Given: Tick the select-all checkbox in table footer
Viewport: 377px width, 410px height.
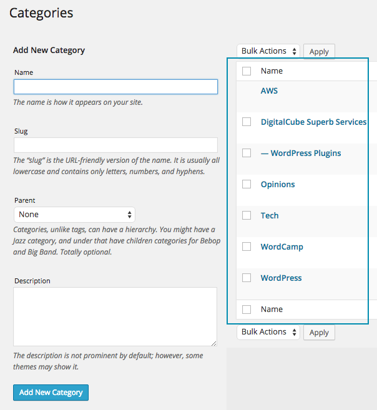Looking at the screenshot, I should coord(247,310).
